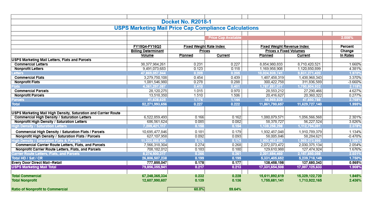The height and width of the screenshot is (204, 372).
Task: Select the 59.64% ratio value
Action: (235, 189)
